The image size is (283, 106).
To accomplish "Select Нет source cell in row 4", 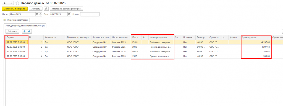I will (x=188, y=56).
